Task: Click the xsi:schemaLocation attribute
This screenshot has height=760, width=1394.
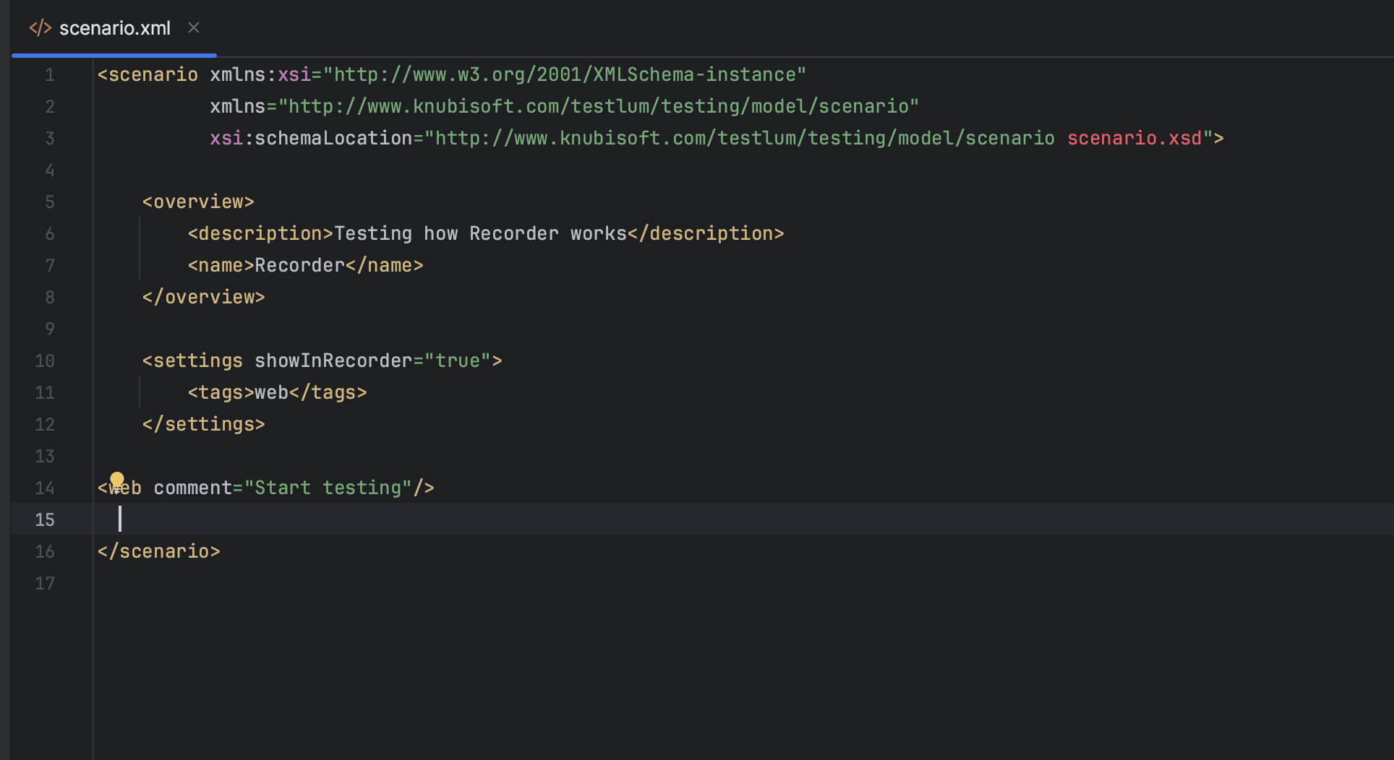Action: point(311,138)
